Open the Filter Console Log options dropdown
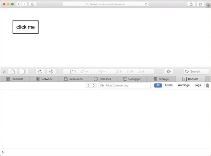 click(102, 85)
